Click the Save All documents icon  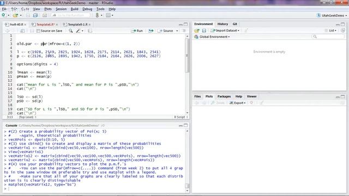coord(35,15)
